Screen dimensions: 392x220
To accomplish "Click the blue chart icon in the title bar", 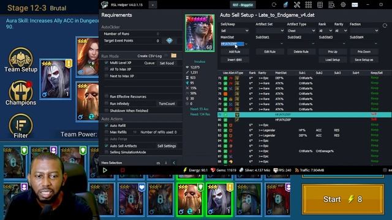I will click(285, 5).
